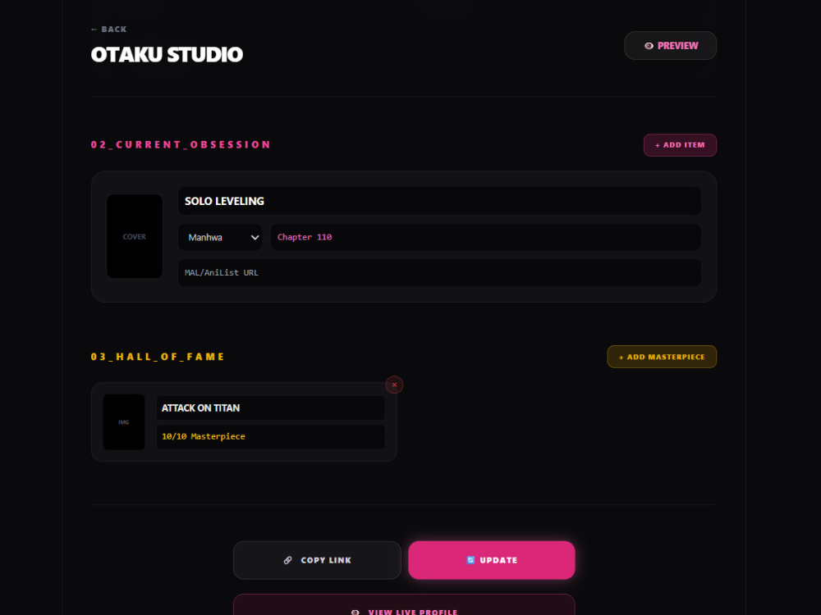Open the Manhwa type dropdown

[220, 237]
